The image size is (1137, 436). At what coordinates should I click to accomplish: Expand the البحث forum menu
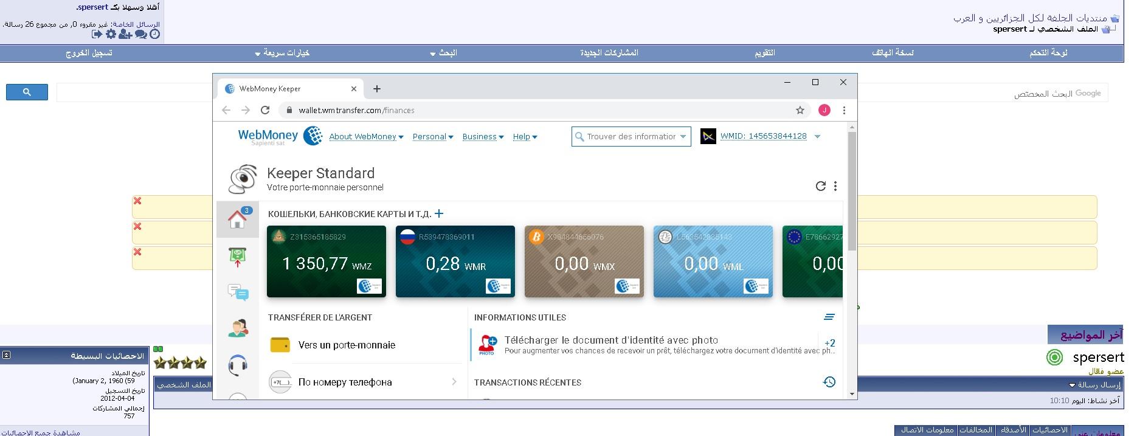point(443,53)
